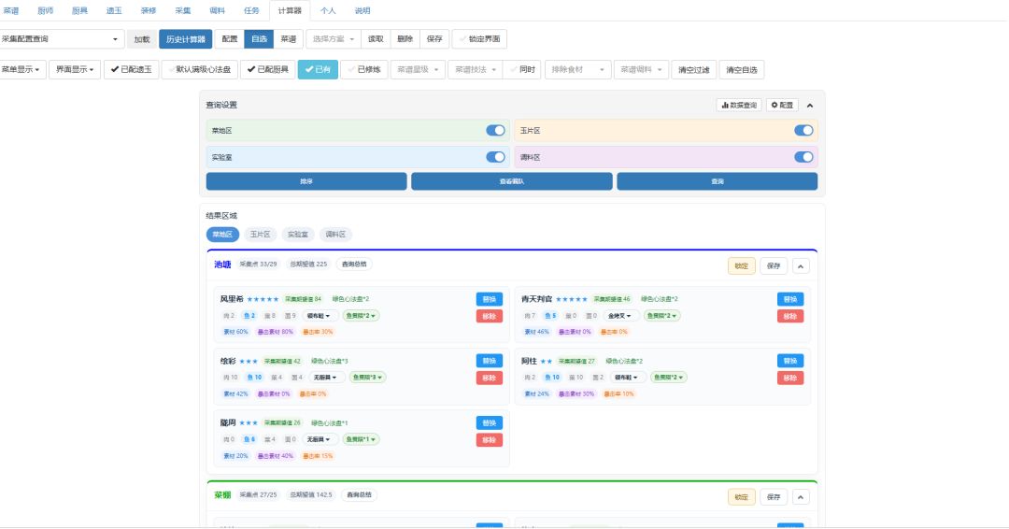
Task: Disable the highlighted 已有 filter
Action: (318, 69)
